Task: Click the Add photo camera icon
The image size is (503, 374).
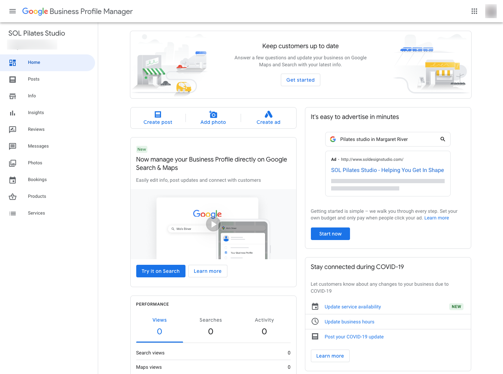Action: click(213, 114)
